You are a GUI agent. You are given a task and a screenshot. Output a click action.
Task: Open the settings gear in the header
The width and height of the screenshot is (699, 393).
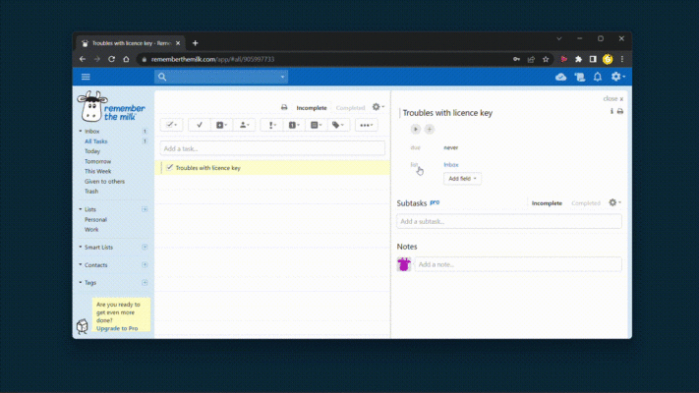(617, 77)
